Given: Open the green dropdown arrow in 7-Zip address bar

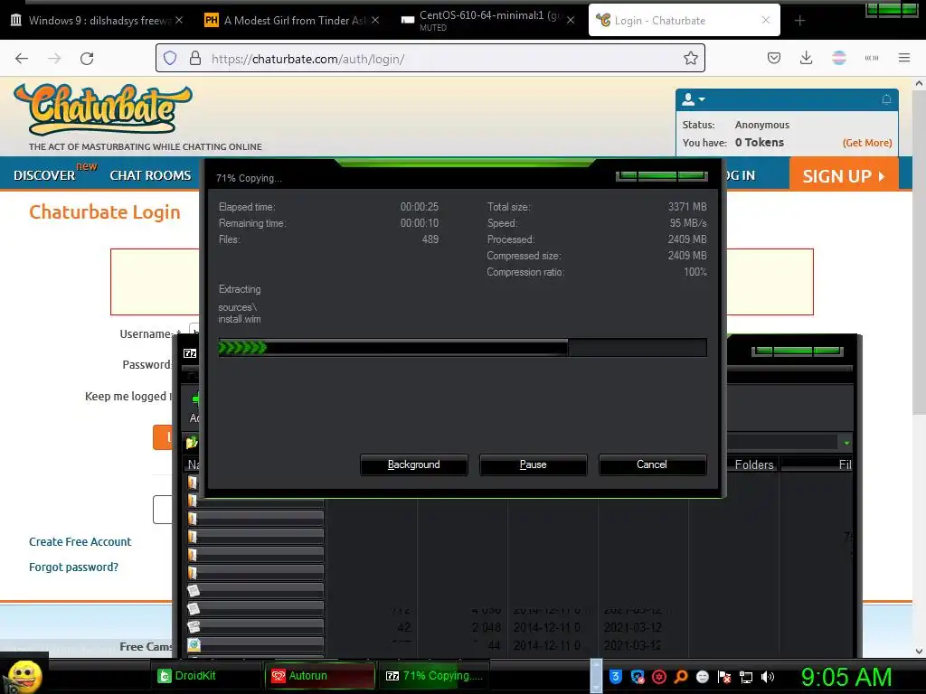Looking at the screenshot, I should coord(846,443).
